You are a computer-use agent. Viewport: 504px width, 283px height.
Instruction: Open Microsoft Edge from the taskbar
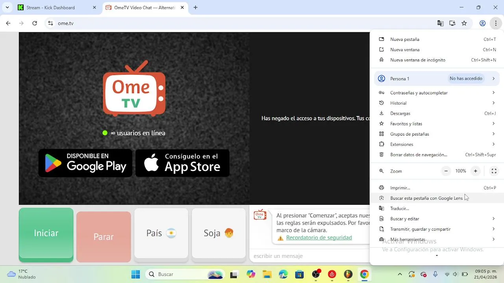point(283,274)
